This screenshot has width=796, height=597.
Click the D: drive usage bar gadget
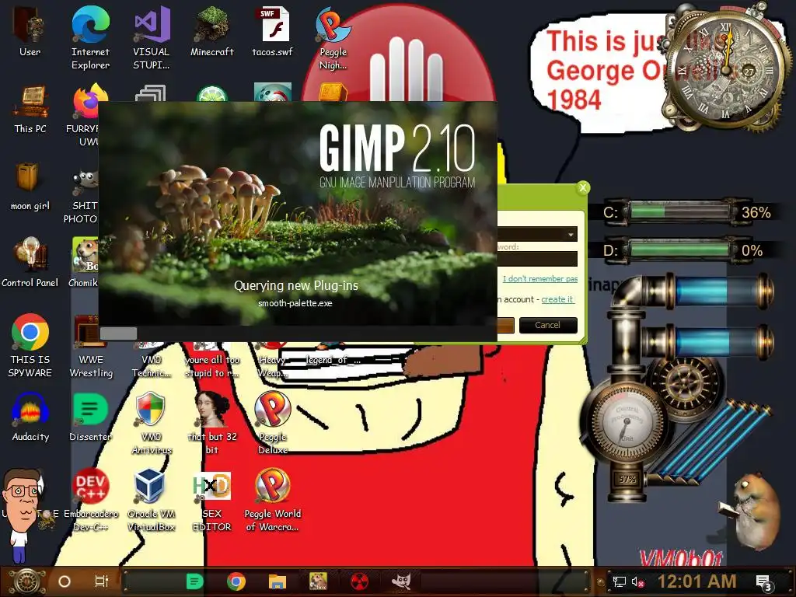click(679, 250)
